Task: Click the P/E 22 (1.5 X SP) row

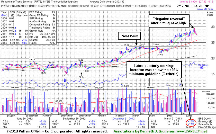Action: [42, 34]
